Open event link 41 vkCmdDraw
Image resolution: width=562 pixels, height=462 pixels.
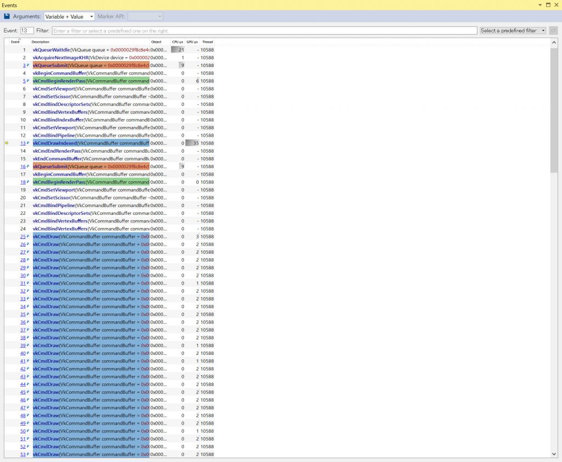pyautogui.click(x=23, y=361)
